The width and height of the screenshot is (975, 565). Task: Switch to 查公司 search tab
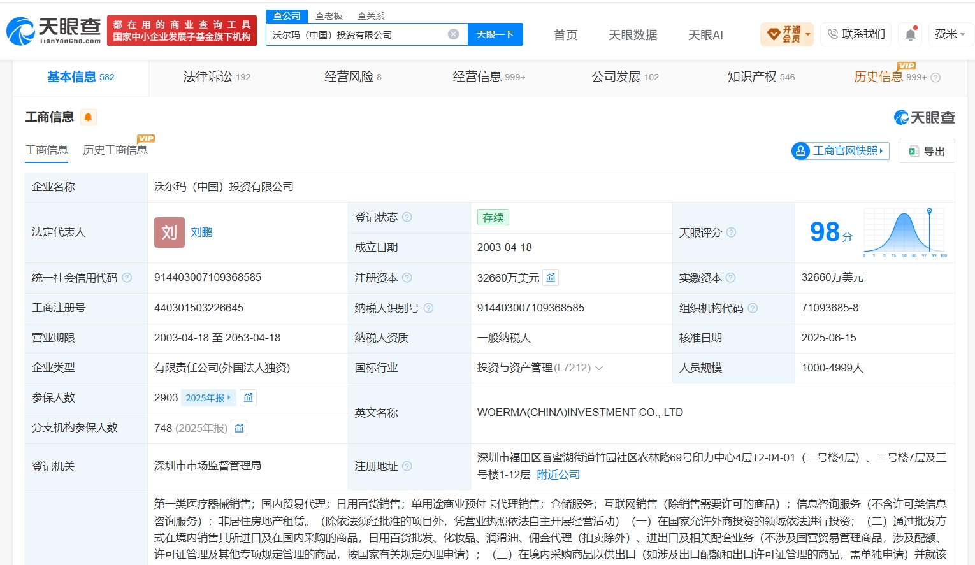click(x=287, y=16)
